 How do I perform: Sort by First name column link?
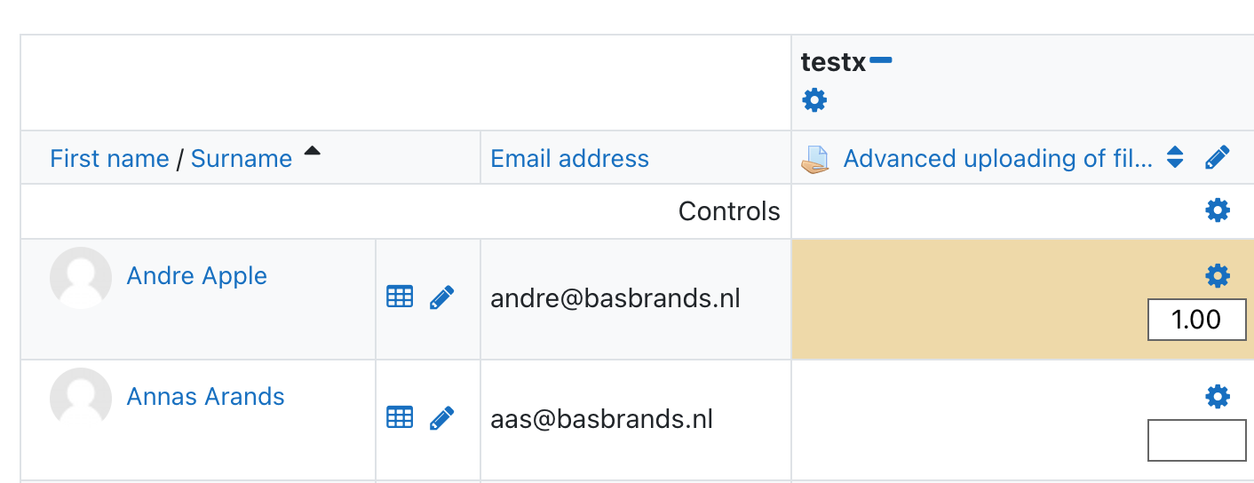[109, 159]
